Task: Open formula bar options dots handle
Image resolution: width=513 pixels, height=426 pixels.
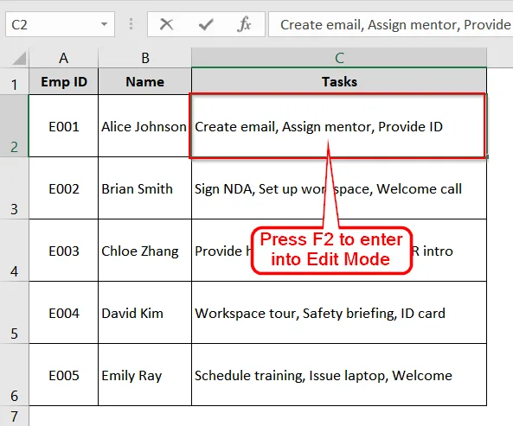Action: [131, 24]
